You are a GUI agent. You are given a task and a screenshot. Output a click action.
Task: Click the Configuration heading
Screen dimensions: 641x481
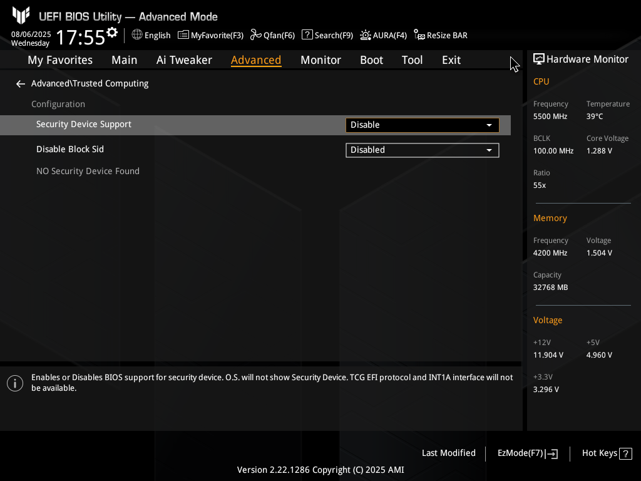(58, 105)
